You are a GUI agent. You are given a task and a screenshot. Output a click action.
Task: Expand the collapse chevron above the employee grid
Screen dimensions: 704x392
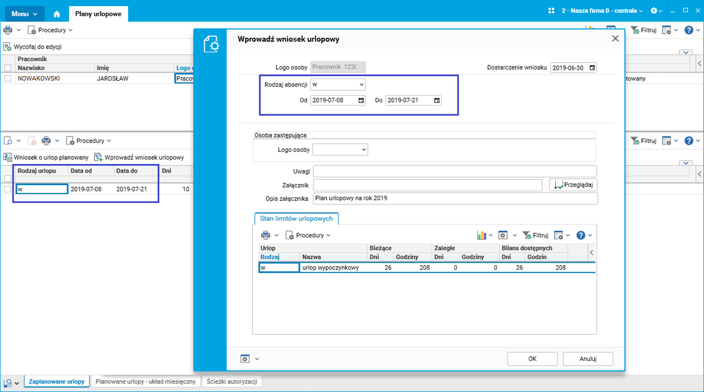pos(686,53)
